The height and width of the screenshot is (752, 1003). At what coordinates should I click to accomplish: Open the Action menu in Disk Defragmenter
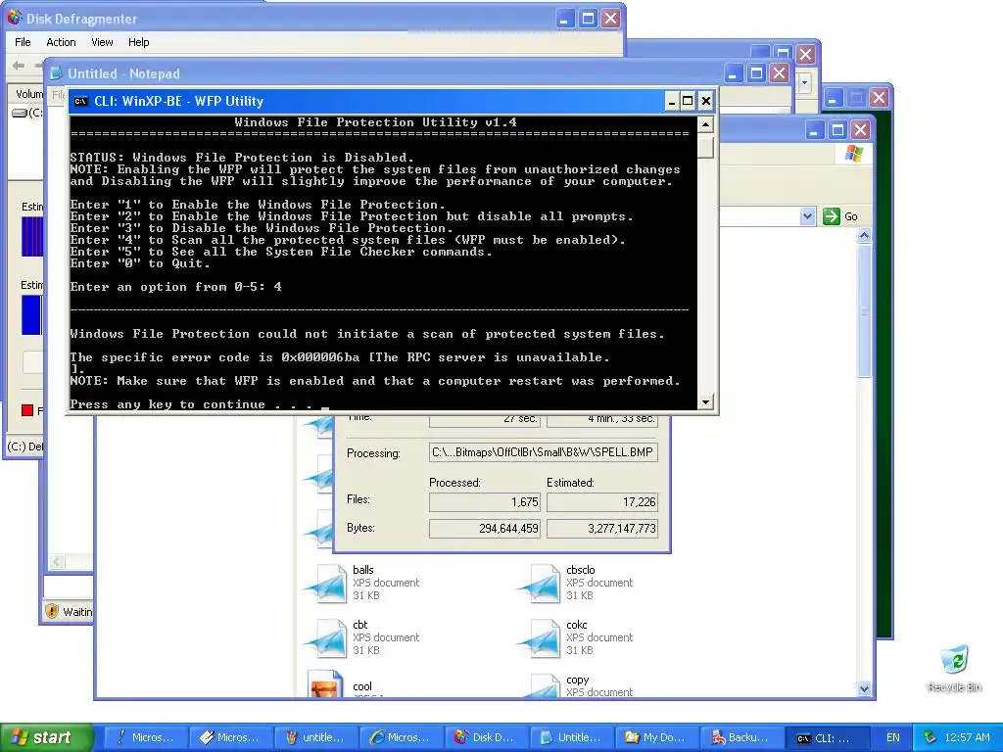click(x=61, y=42)
